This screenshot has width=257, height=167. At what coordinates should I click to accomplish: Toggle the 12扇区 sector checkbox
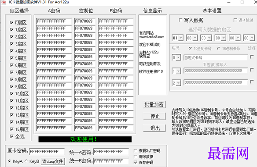[x=11, y=108]
